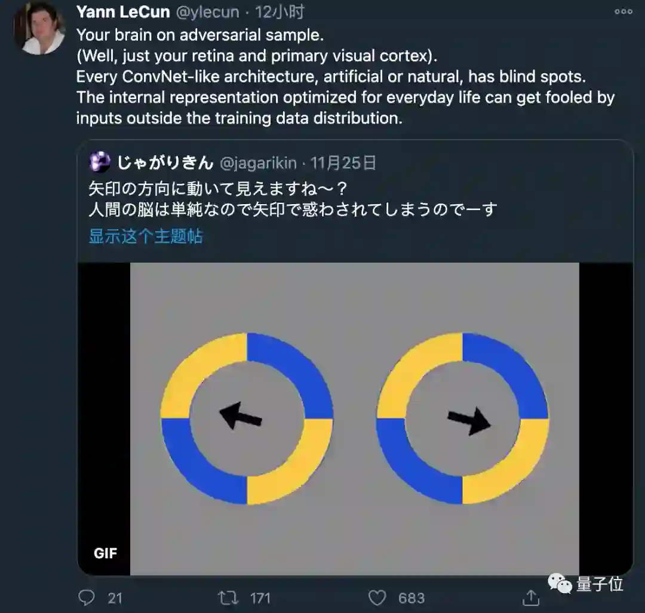The height and width of the screenshot is (613, 645).
Task: Click the 11月25日 quoted tweet date
Action: [343, 163]
